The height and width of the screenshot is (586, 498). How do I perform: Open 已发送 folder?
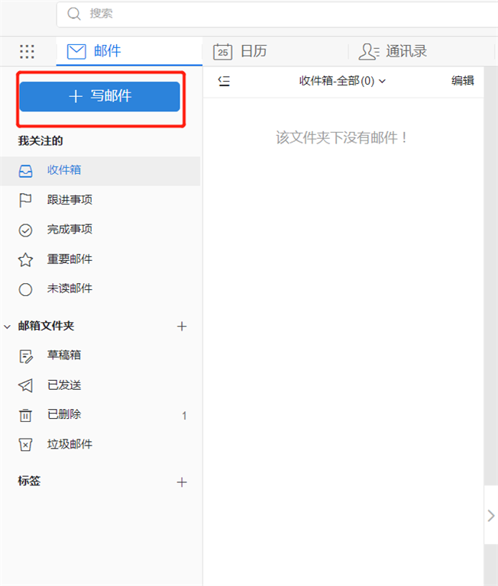[100, 385]
